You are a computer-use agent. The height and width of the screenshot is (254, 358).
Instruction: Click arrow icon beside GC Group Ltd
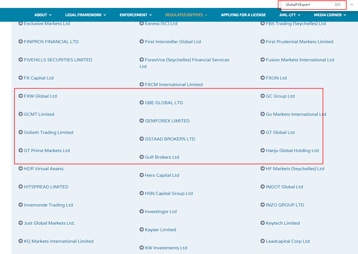[263, 96]
